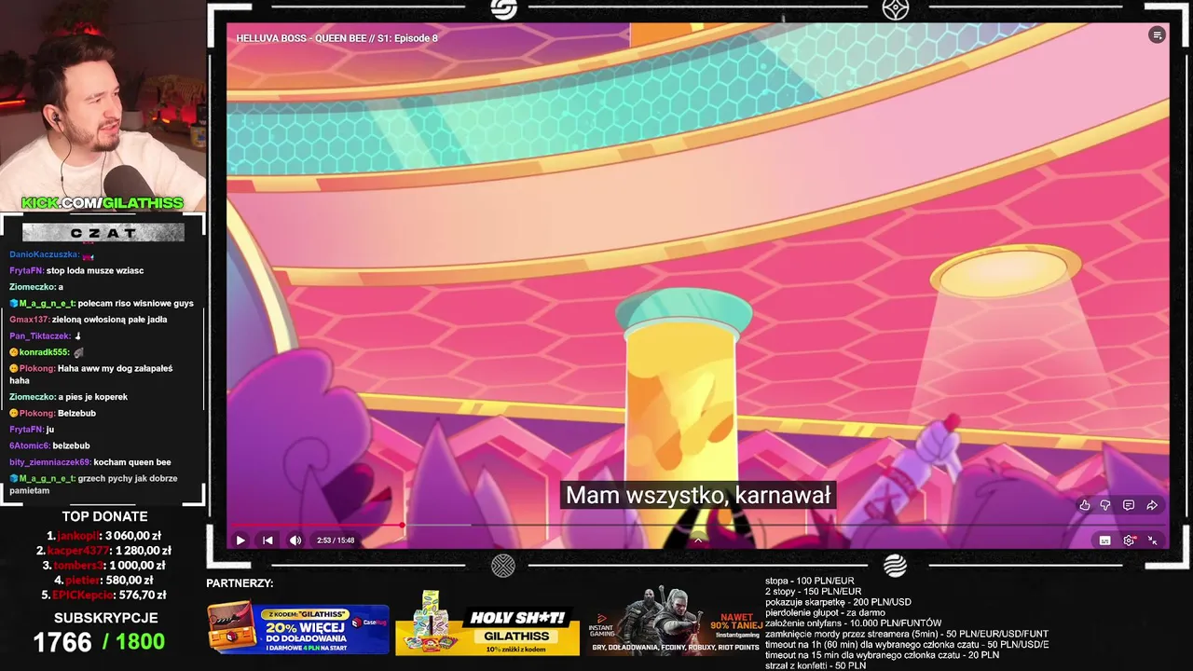The width and height of the screenshot is (1193, 671).
Task: Click Ziomeczko message a pies je koperek
Action: (x=93, y=397)
